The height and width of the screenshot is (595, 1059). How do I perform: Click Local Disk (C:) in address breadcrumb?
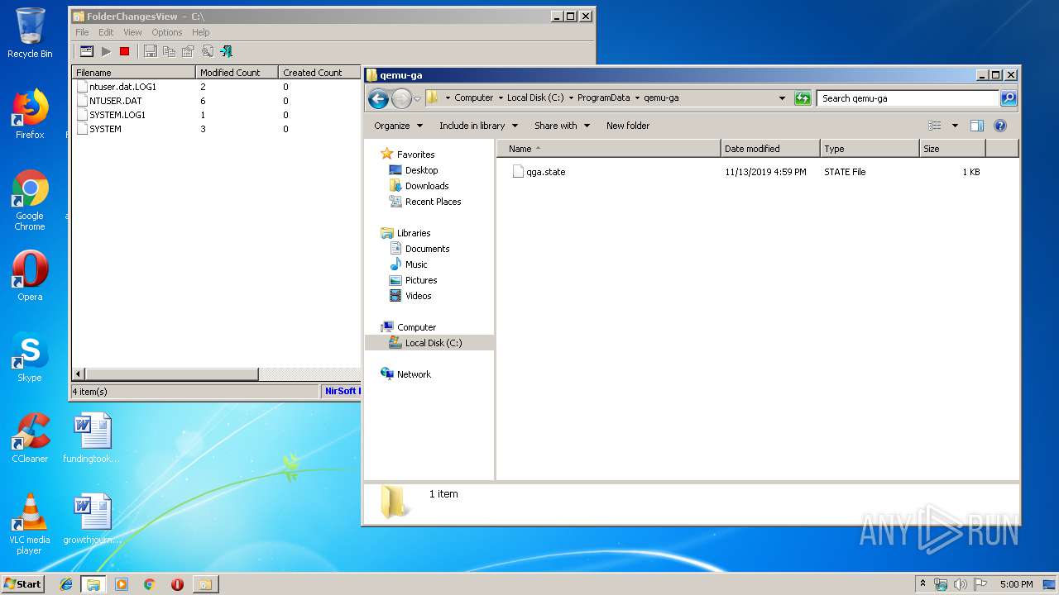534,98
